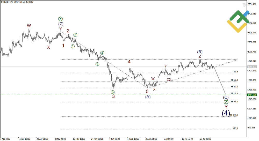Click the FE 50.0 Fibonacci label
The image size is (259, 141).
234,87
